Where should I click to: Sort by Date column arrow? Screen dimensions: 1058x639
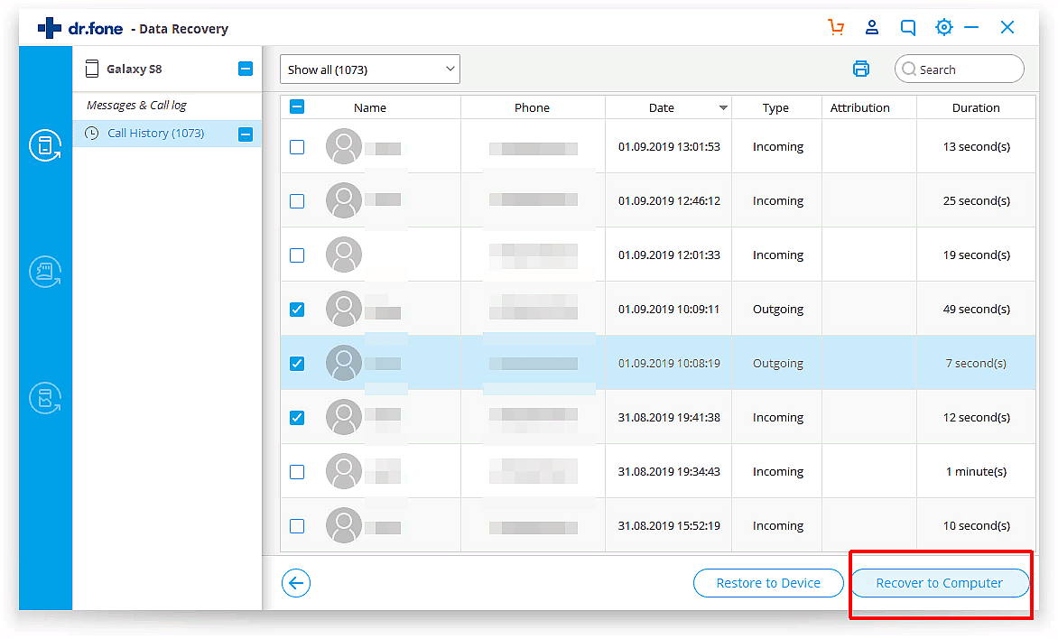point(723,108)
